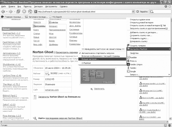Image resolution: width=172 pixels, height=127 pixels.
Task: Click the Rambler icon in context menu
Action: coord(128,58)
